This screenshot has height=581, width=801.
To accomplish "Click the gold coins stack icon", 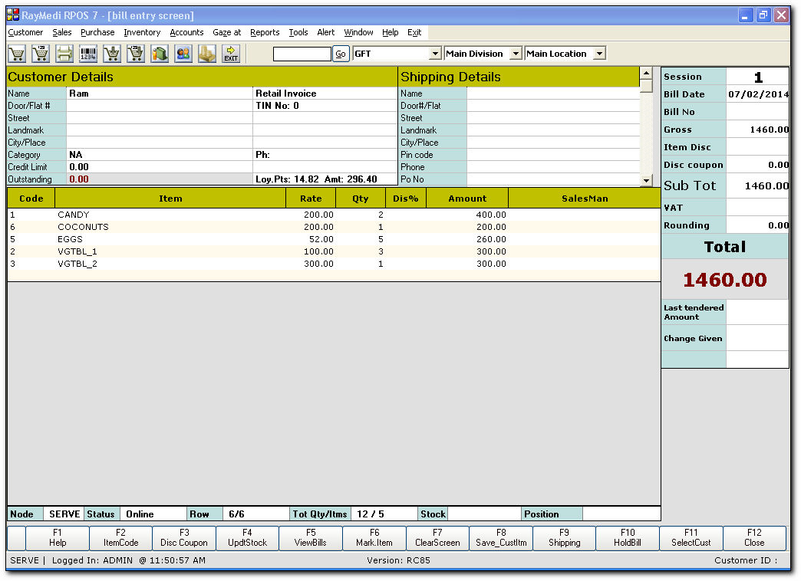I will [207, 54].
